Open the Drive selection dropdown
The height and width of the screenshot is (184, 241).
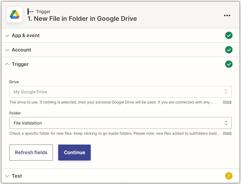120,92
